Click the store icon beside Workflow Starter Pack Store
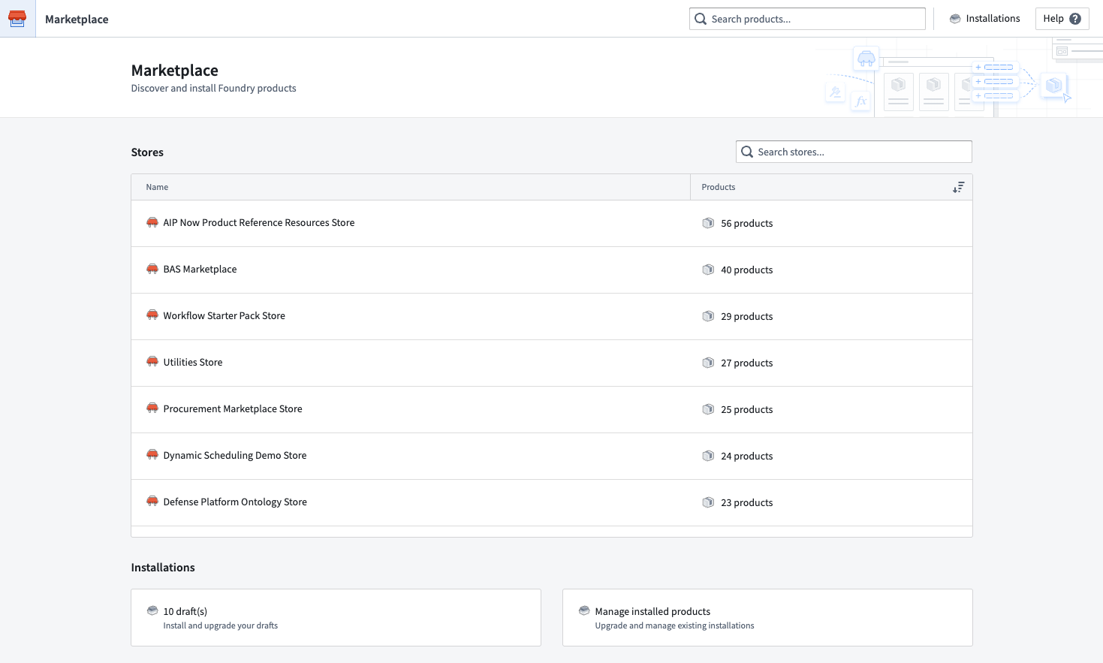This screenshot has height=663, width=1103. coord(152,315)
